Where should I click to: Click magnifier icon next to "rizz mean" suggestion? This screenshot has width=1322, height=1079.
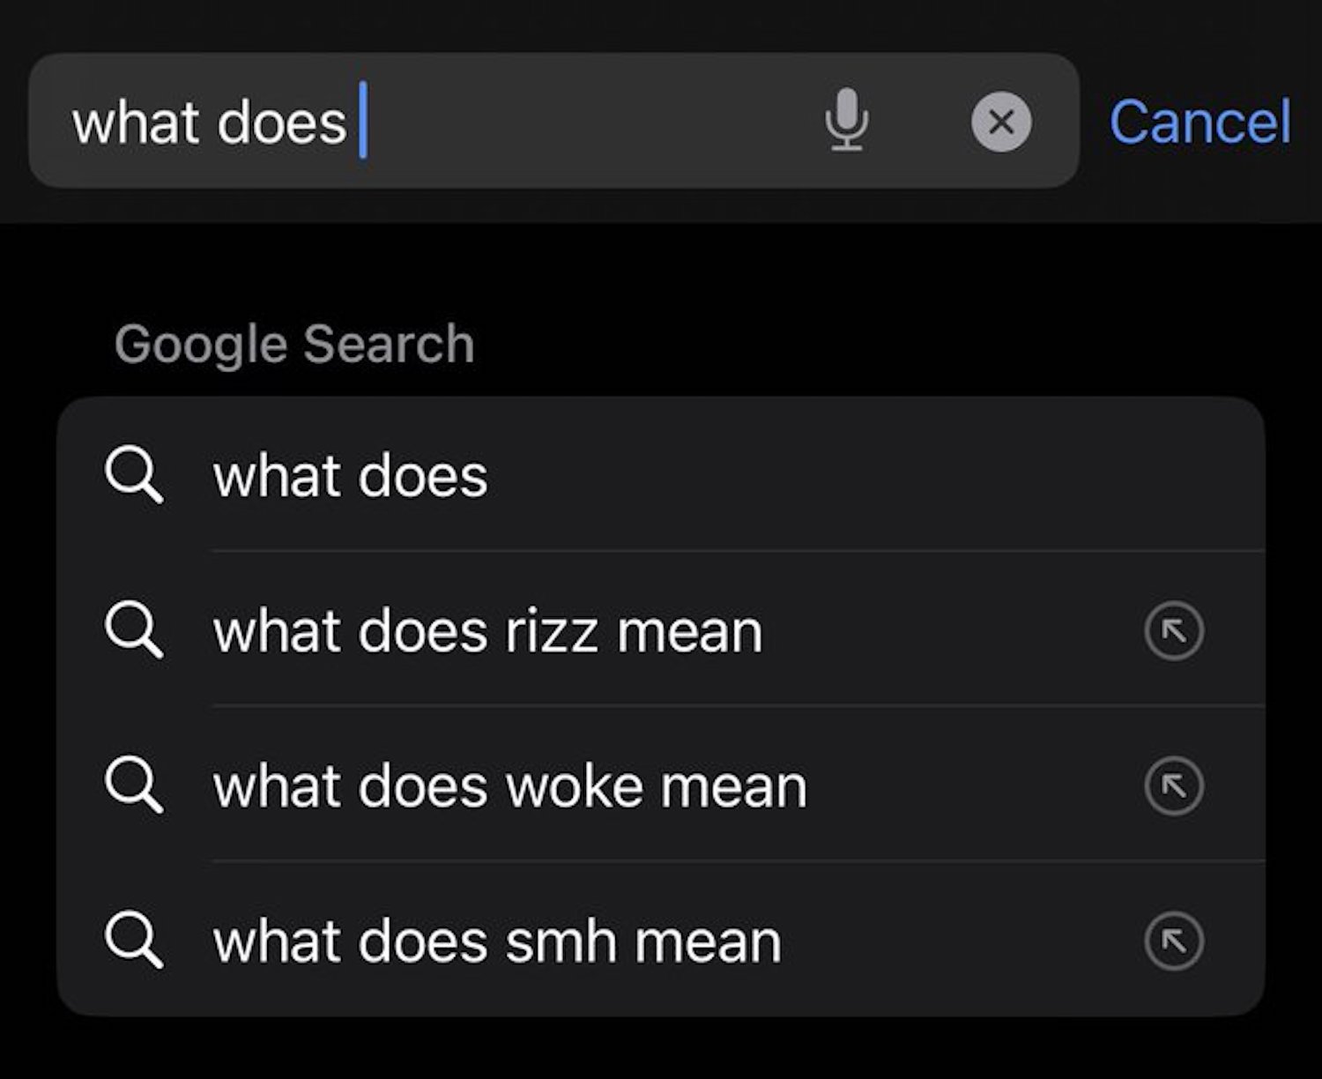133,630
